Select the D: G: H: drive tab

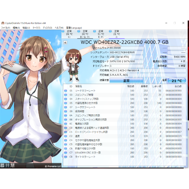(x=85, y=34)
